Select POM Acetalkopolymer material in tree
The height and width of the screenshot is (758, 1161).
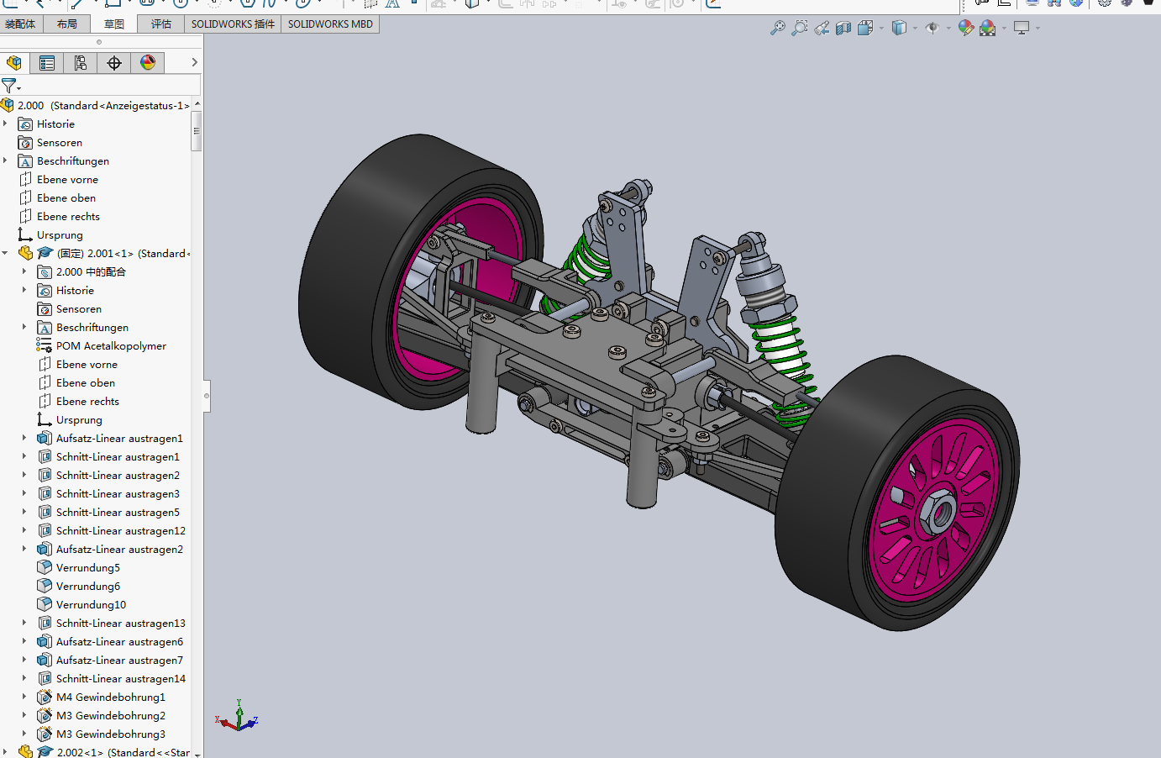(x=110, y=345)
